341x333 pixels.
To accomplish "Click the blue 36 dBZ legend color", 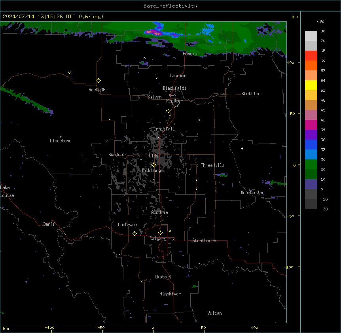I will (311, 144).
